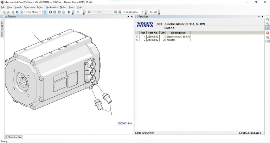Click the highlighted icon in right sidebar
Image resolution: width=270 pixels, height=143 pixels.
(x=268, y=27)
